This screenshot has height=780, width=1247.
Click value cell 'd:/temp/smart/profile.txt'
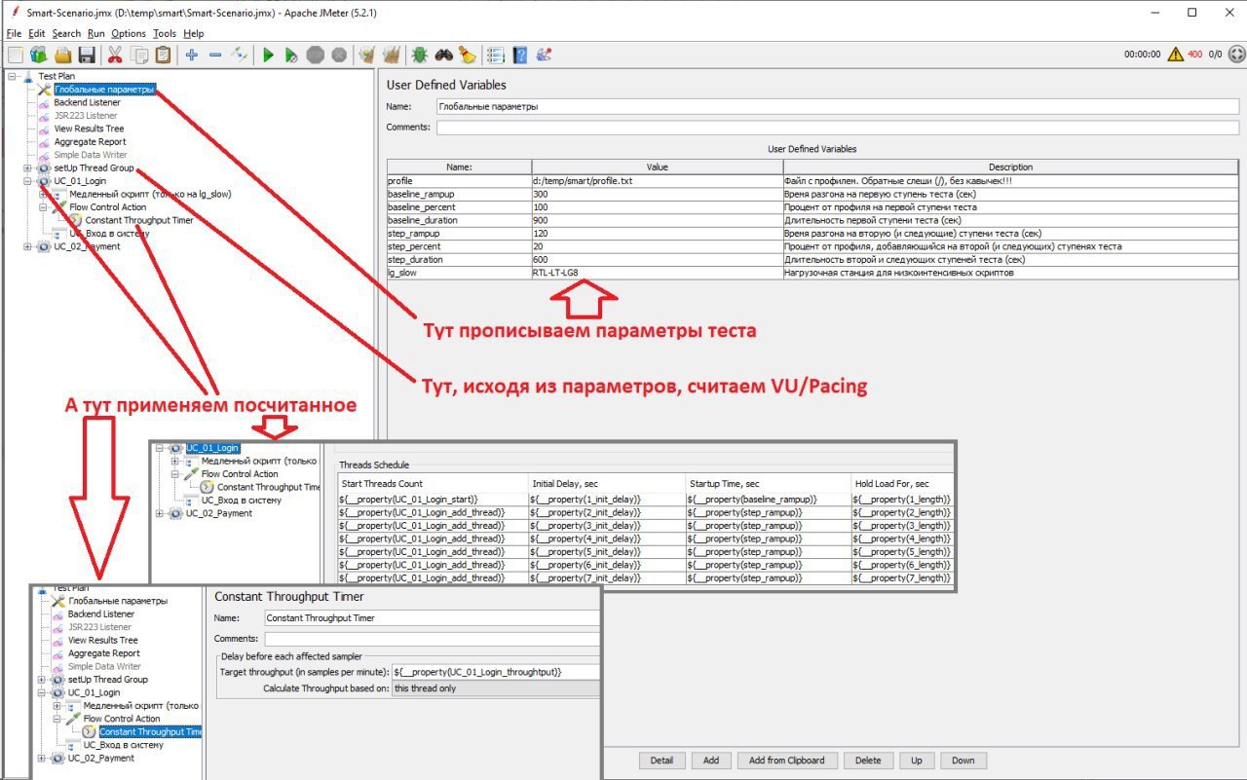tap(658, 181)
